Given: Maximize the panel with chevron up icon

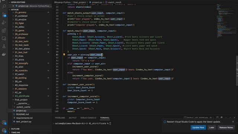Looking at the screenshot, I should click(x=230, y=118).
